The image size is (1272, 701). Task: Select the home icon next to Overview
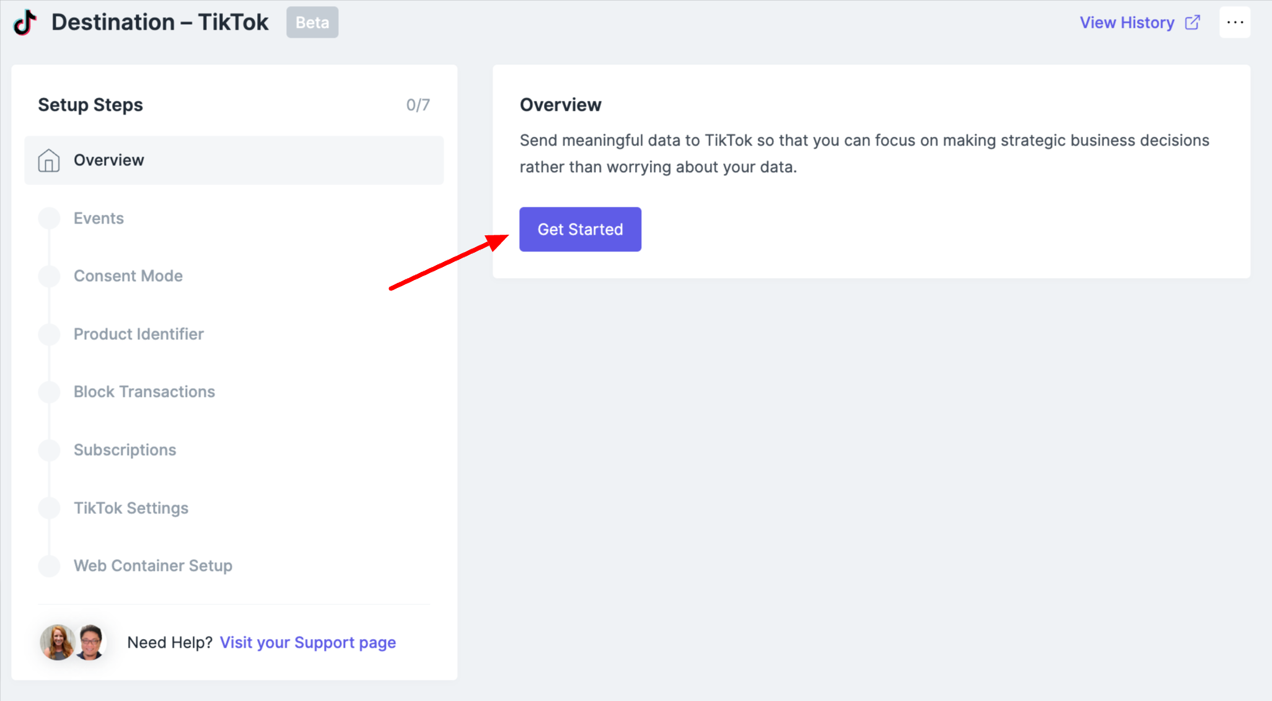(49, 160)
